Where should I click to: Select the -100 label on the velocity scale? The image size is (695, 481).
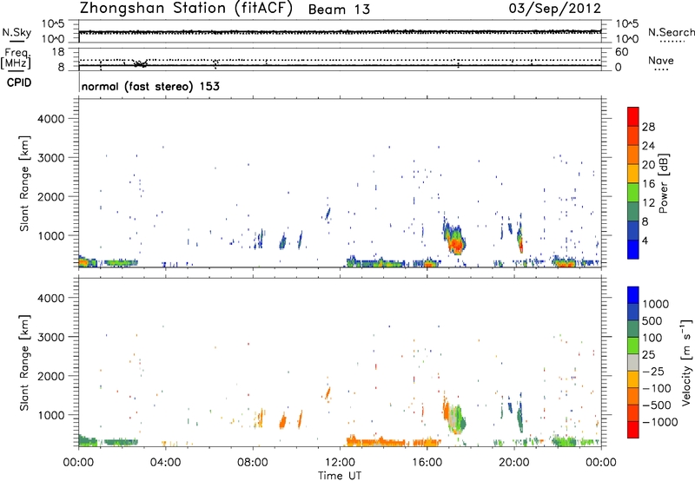(656, 388)
